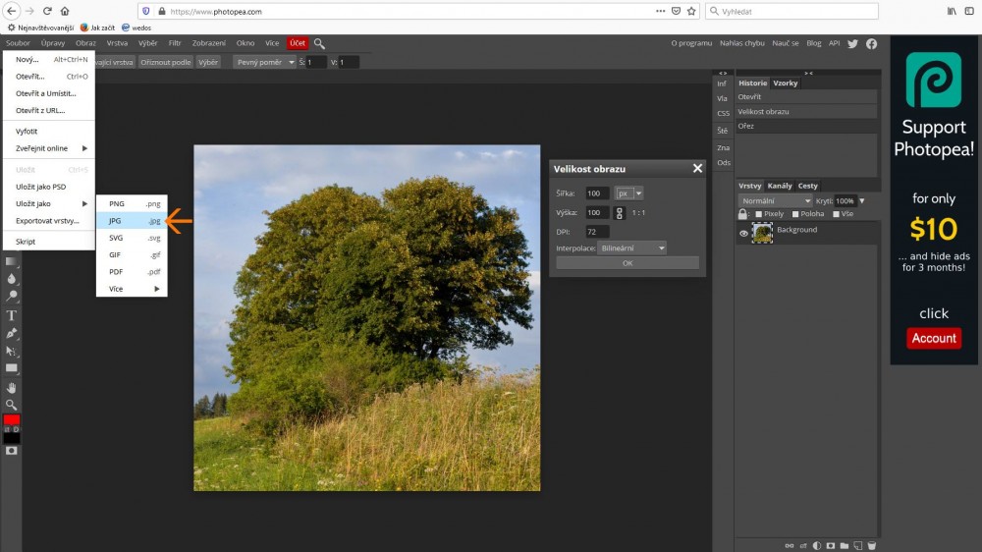Open the Pevný poměr dropdown
982x552 pixels.
pyautogui.click(x=264, y=62)
